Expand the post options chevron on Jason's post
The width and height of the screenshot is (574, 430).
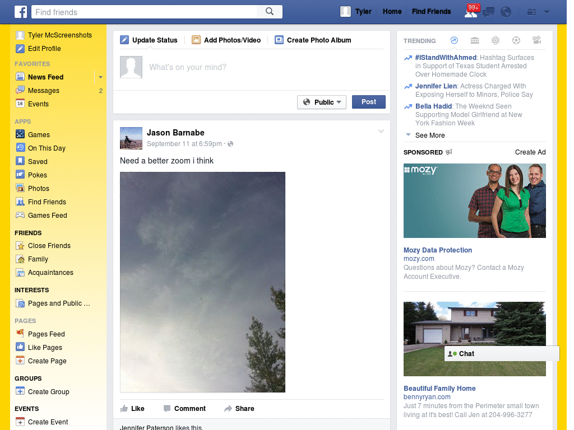[x=381, y=131]
